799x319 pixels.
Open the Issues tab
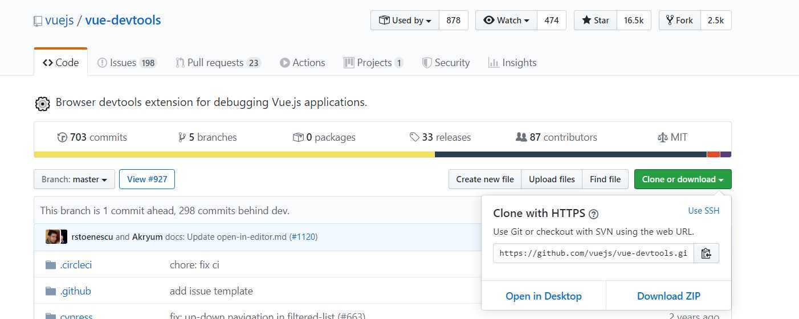coord(127,63)
